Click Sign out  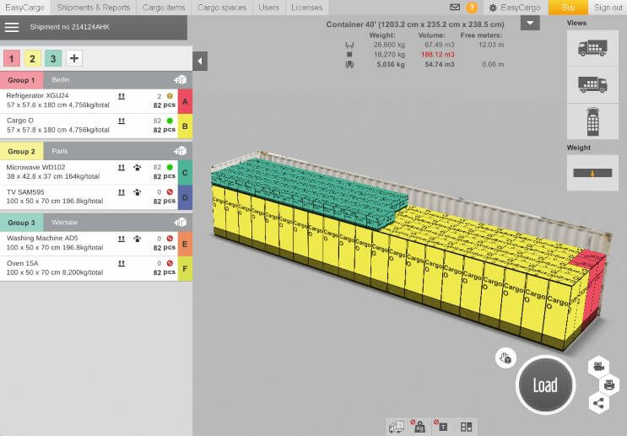coord(608,8)
